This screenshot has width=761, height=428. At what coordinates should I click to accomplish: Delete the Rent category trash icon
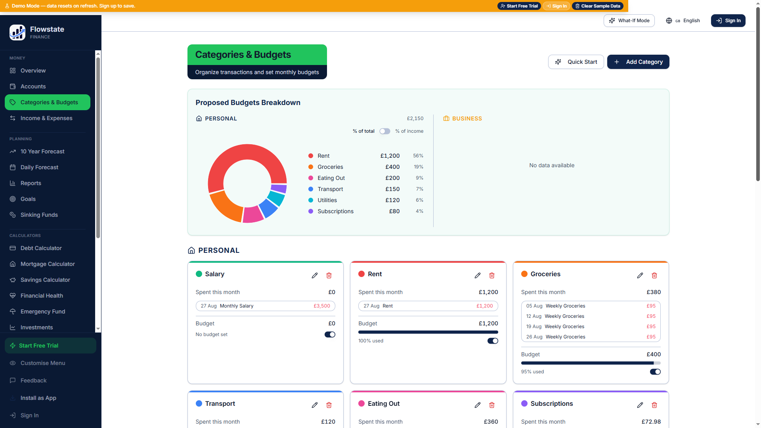(x=492, y=275)
